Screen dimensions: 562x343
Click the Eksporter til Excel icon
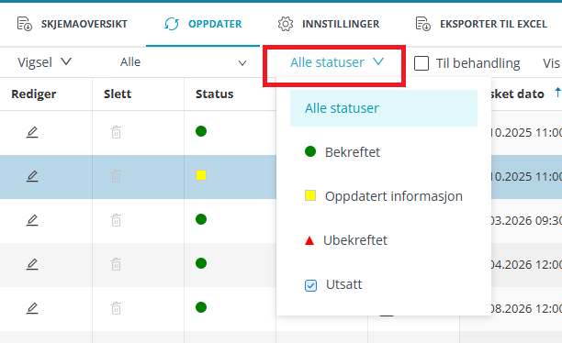pyautogui.click(x=423, y=24)
